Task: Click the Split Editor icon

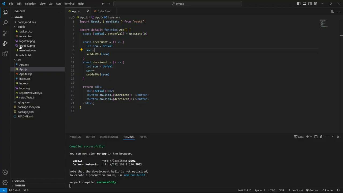Action: 332,11
